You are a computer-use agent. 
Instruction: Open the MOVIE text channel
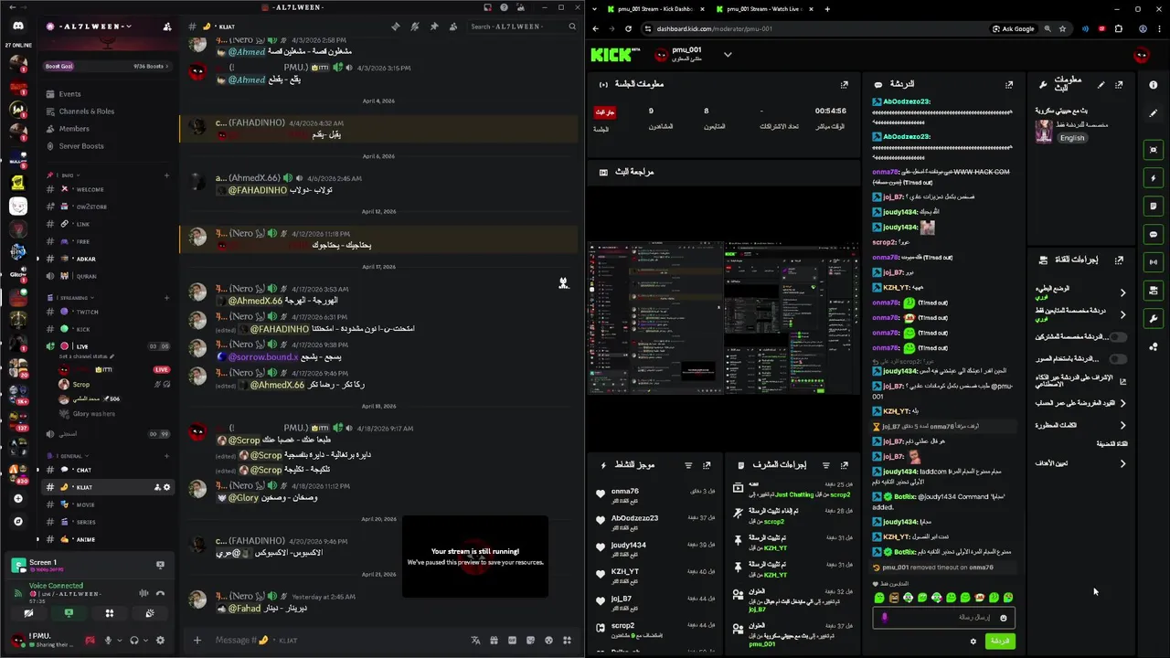click(108, 504)
